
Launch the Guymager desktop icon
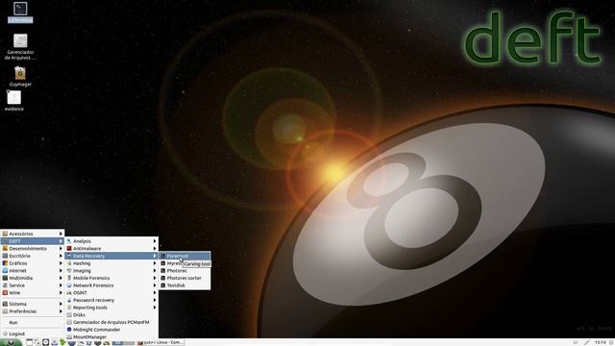click(x=20, y=77)
